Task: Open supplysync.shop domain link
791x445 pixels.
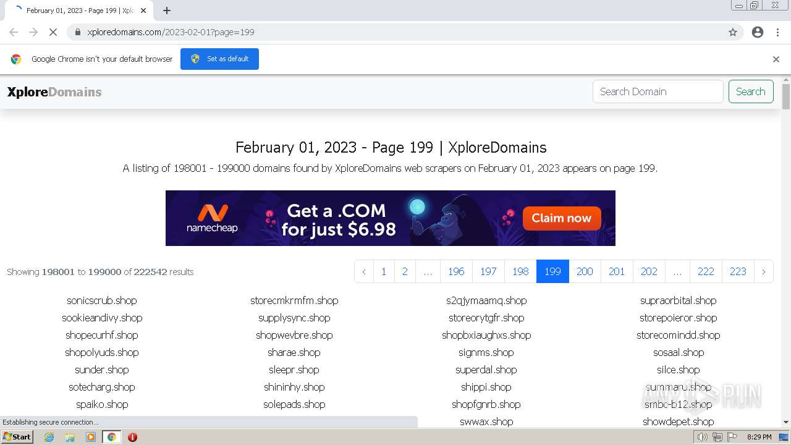Action: pyautogui.click(x=294, y=318)
